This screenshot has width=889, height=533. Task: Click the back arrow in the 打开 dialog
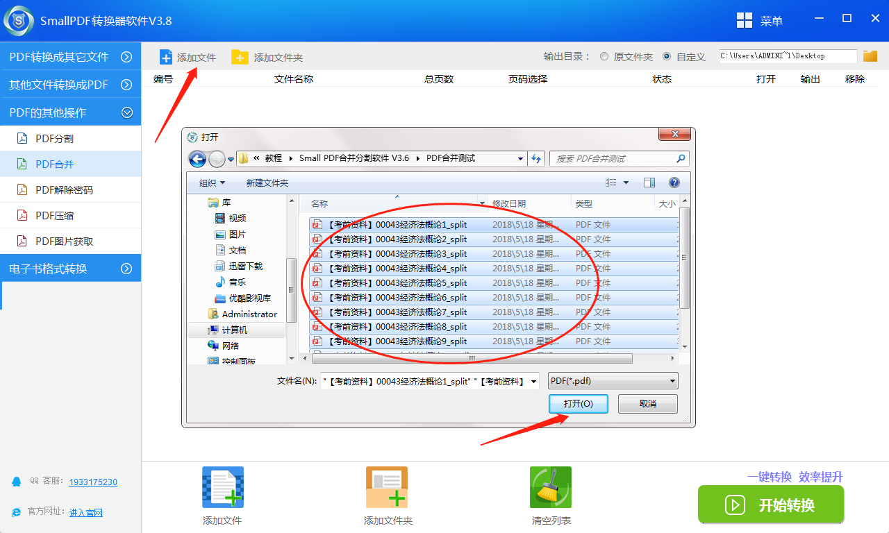197,159
